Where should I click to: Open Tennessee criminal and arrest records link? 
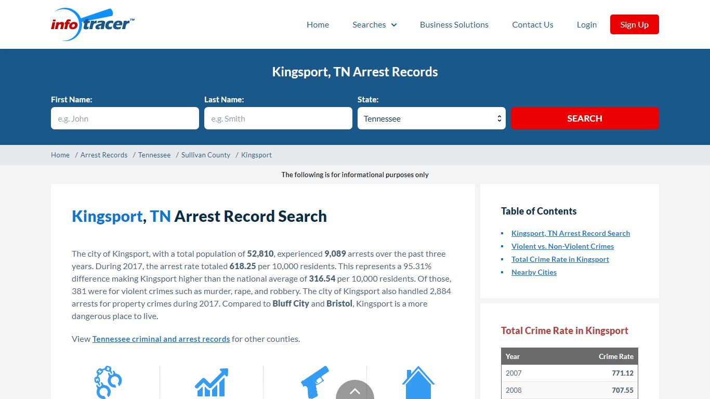tap(161, 339)
